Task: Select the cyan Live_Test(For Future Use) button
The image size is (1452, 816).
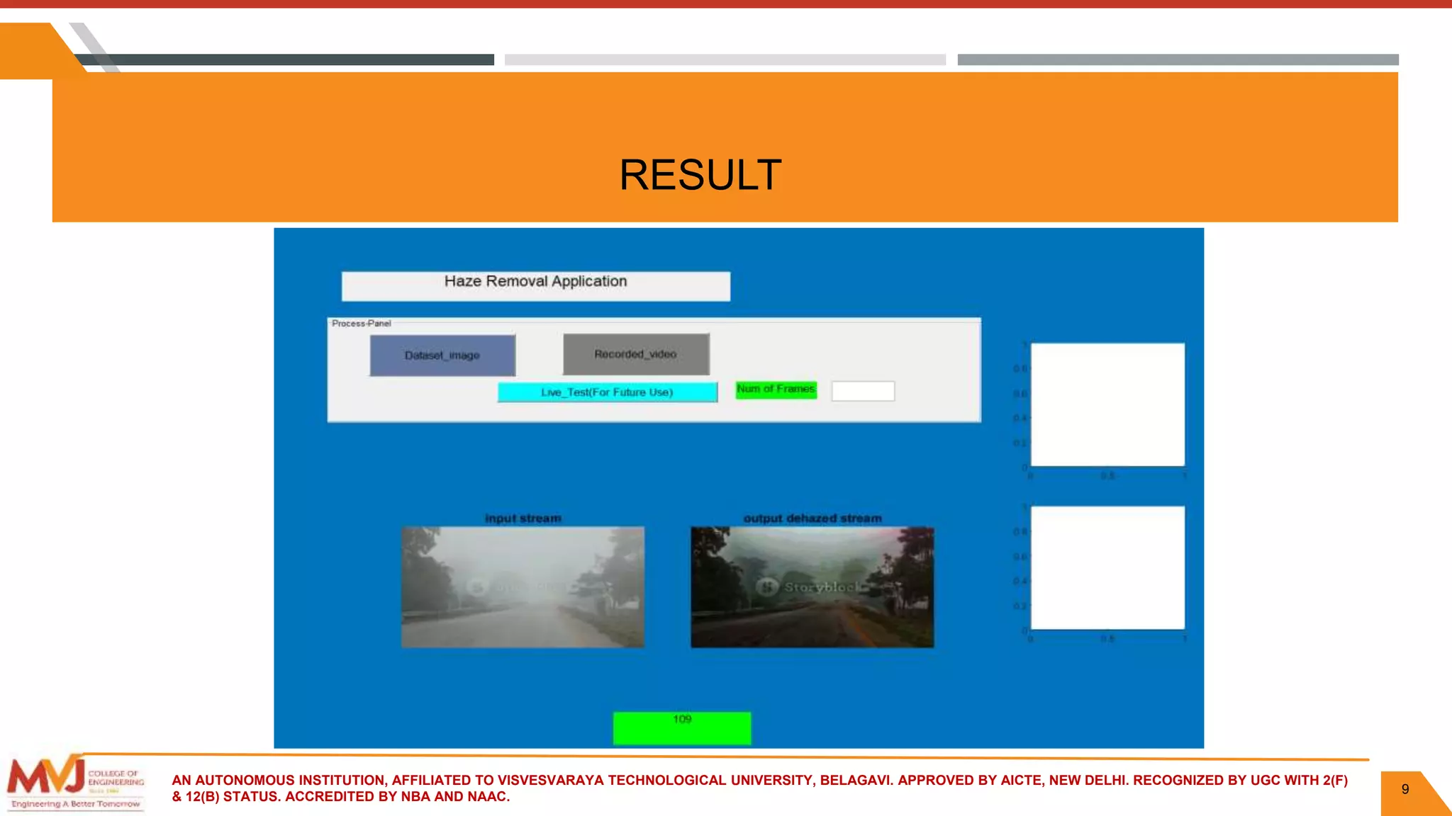Action: tap(607, 392)
